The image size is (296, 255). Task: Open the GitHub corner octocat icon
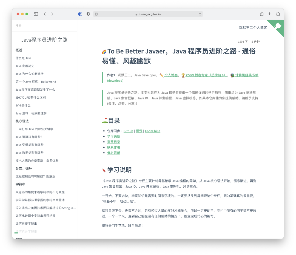pyautogui.click(x=278, y=26)
